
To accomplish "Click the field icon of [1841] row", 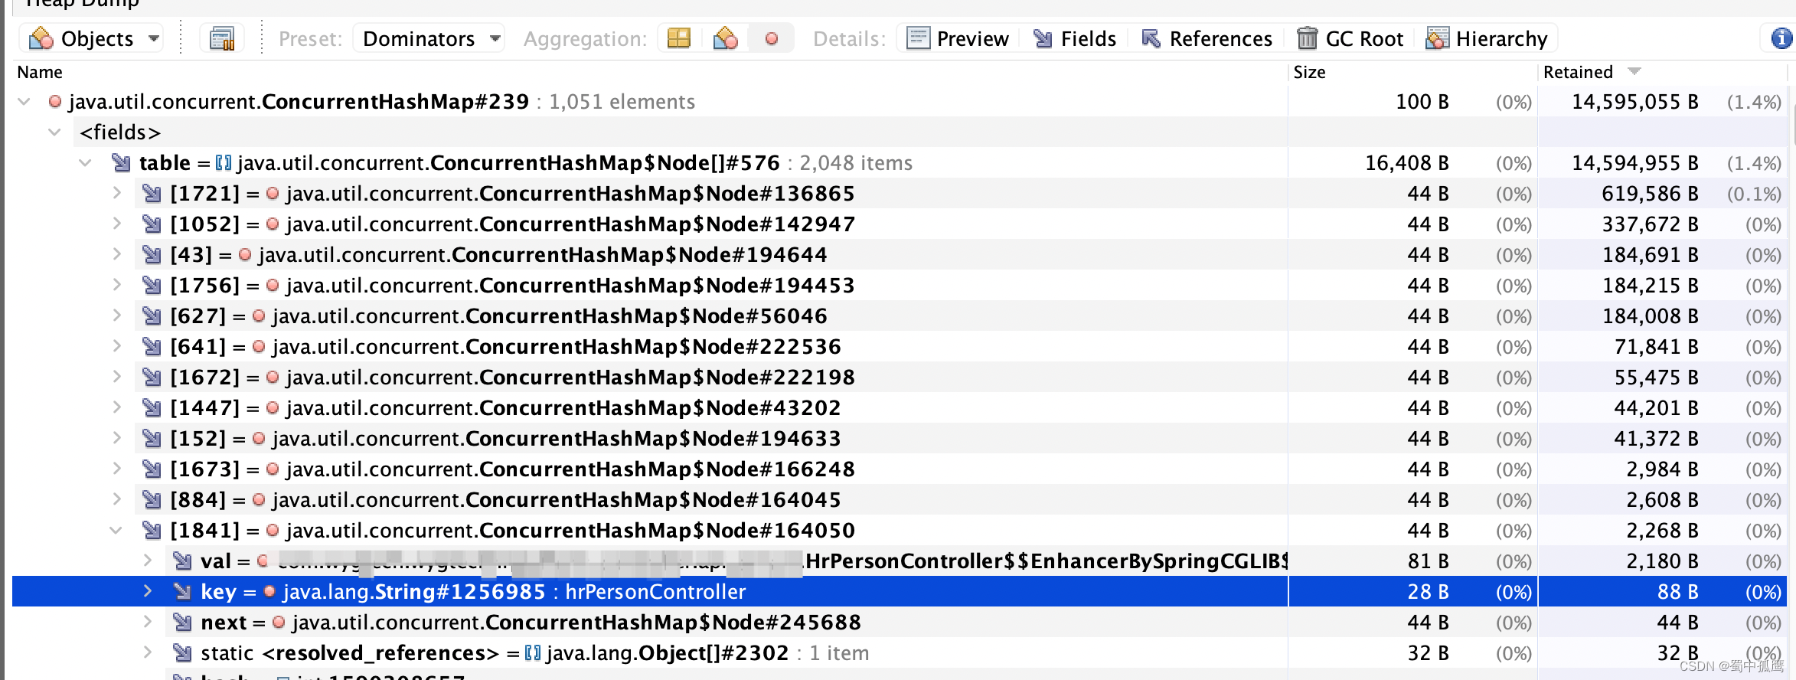I will (152, 530).
